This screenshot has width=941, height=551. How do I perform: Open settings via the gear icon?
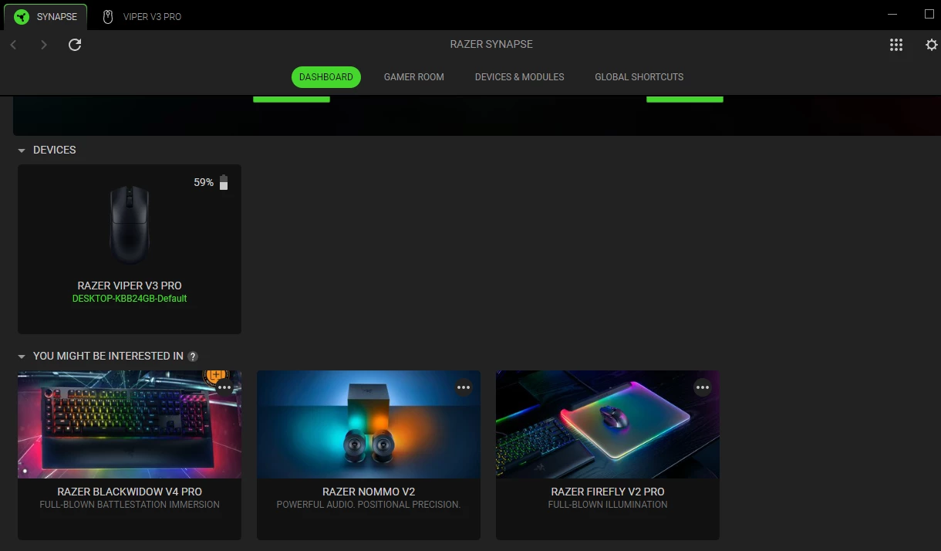tap(932, 45)
